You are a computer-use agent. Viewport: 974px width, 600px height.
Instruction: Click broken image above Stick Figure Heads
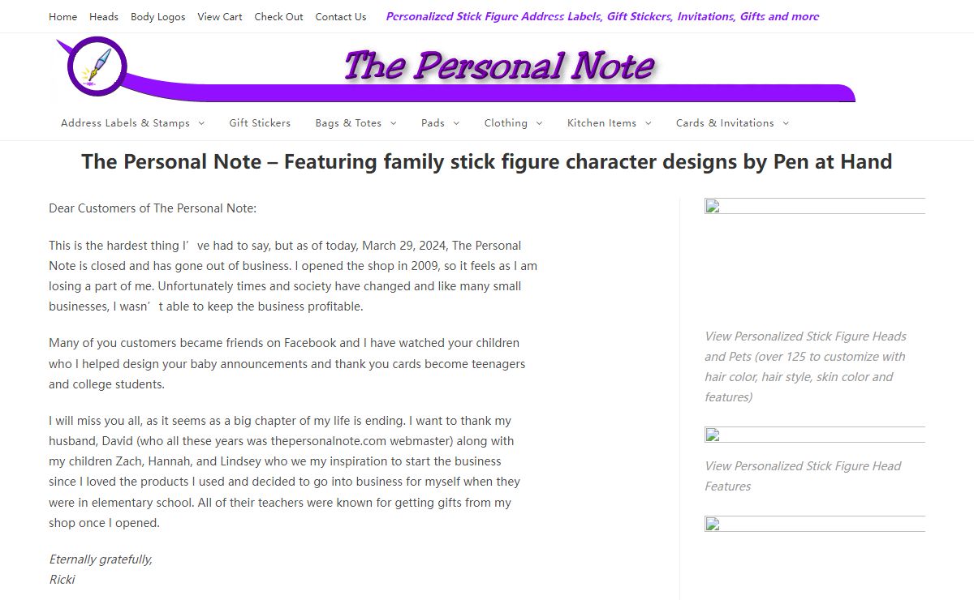[712, 206]
